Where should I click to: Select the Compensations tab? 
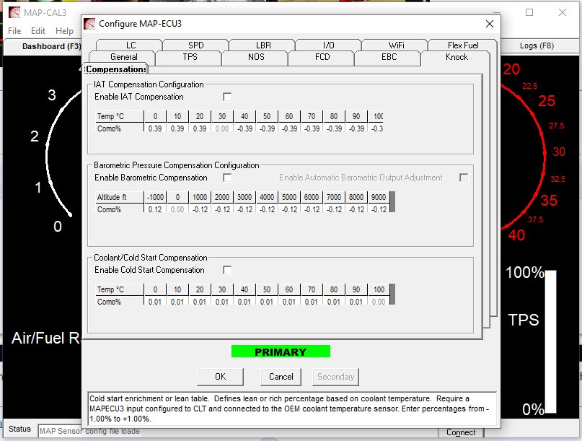pos(116,69)
